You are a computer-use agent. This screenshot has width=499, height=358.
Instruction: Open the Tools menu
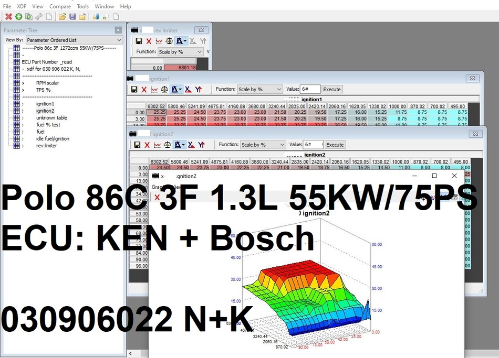click(83, 6)
